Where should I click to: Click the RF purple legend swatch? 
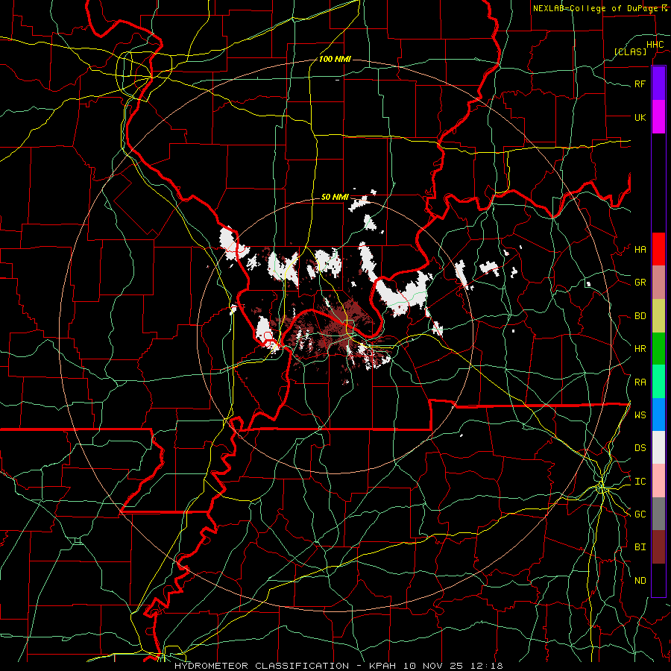coord(658,84)
